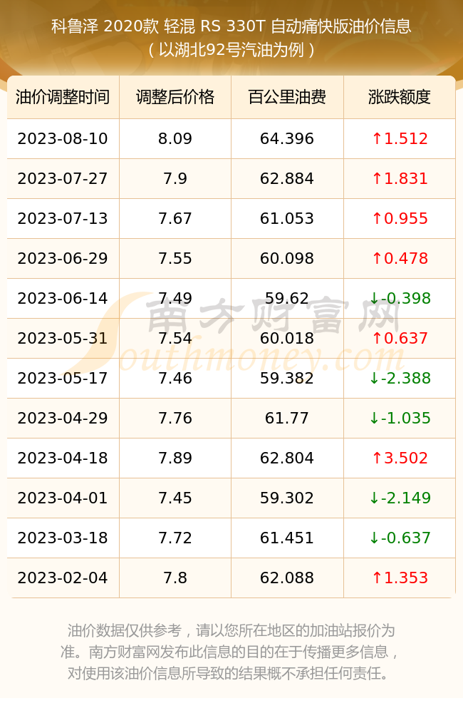Click the 油价调整时间 column header
This screenshot has width=463, height=713.
(63, 97)
